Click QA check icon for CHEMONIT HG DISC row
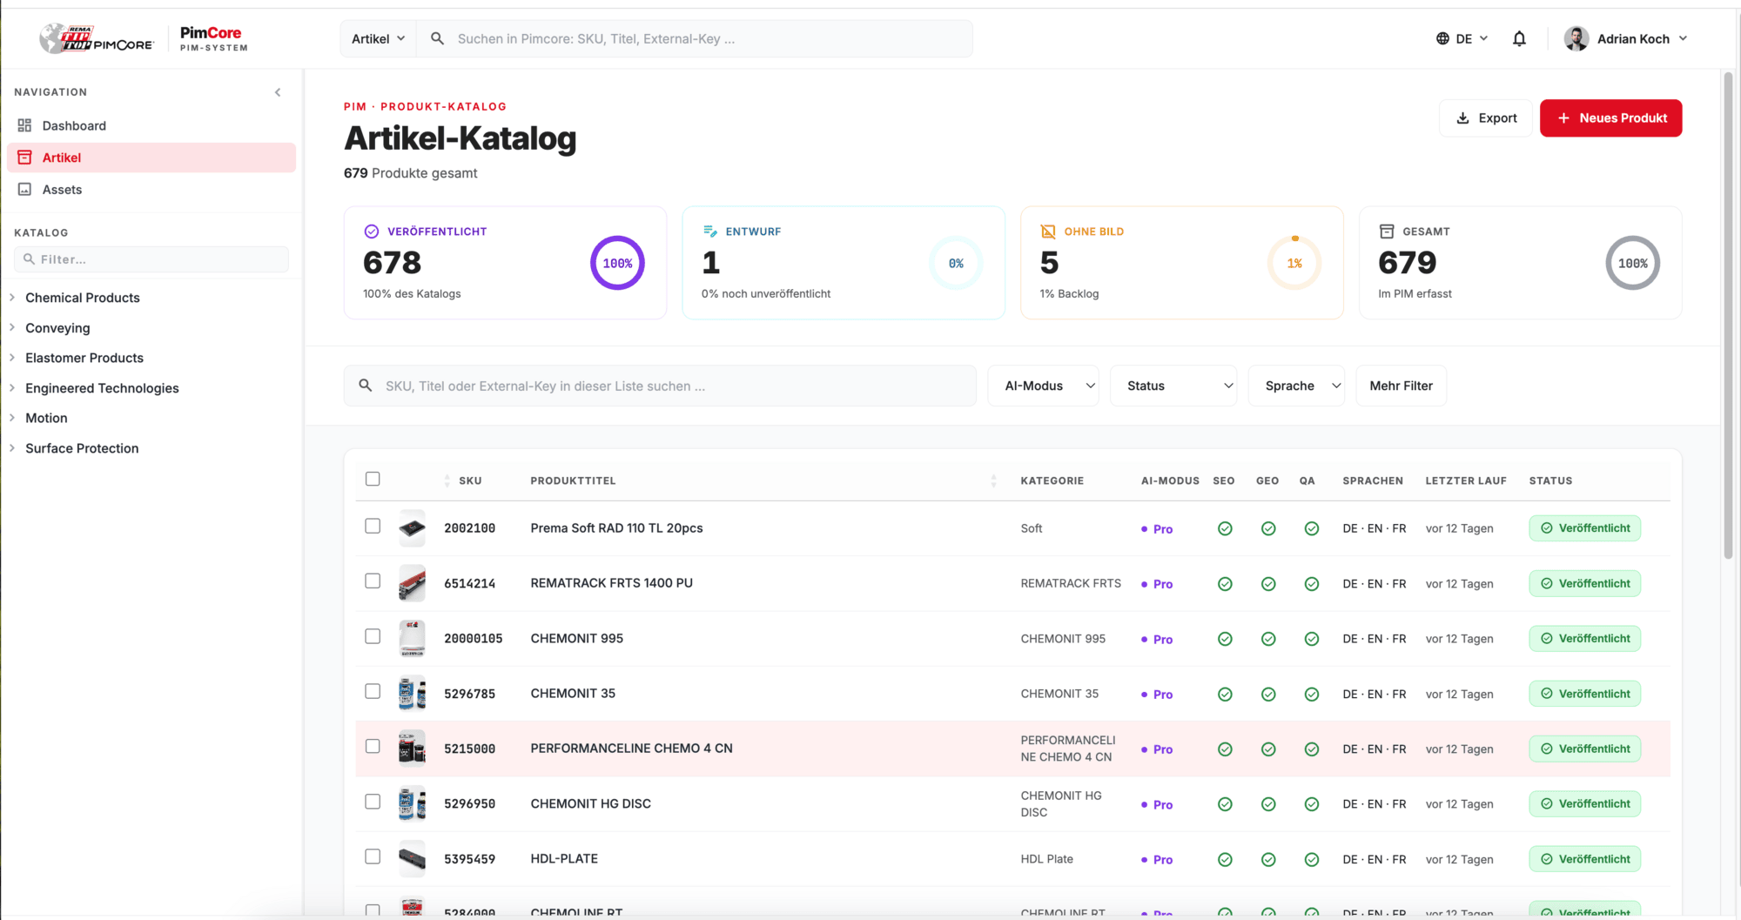The image size is (1741, 920). point(1312,804)
